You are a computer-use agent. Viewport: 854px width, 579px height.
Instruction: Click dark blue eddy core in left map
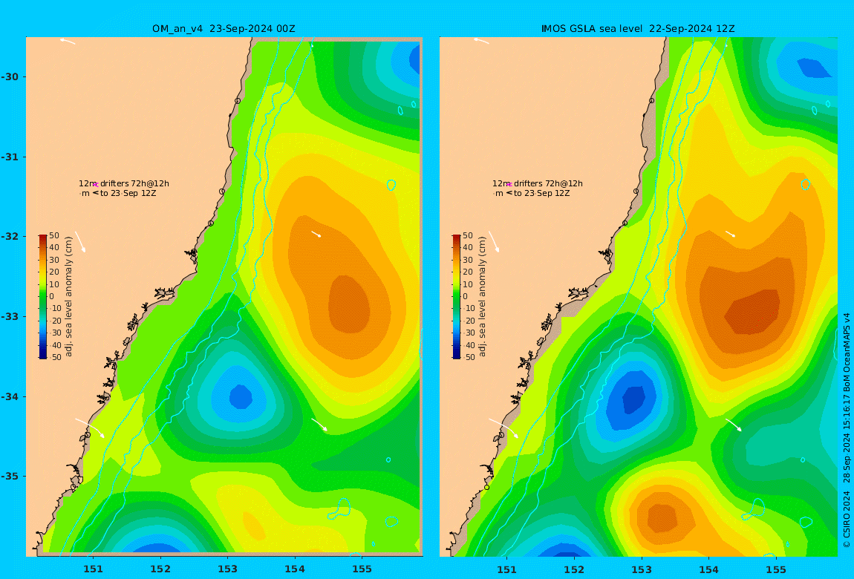coord(241,396)
